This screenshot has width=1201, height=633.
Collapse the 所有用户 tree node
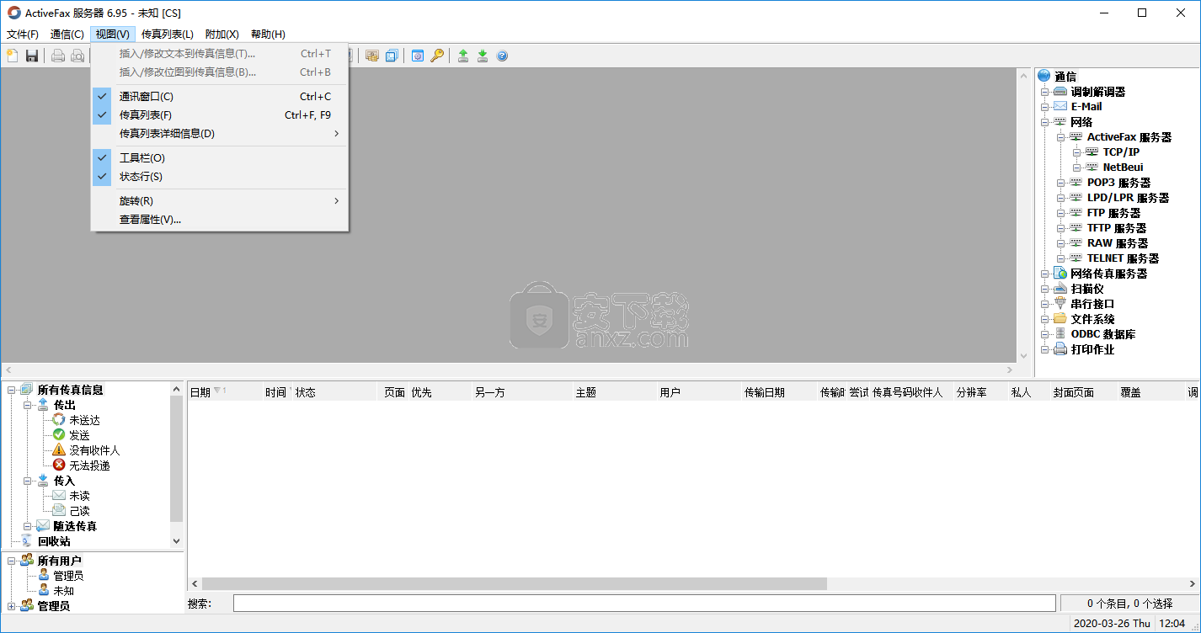coord(11,561)
